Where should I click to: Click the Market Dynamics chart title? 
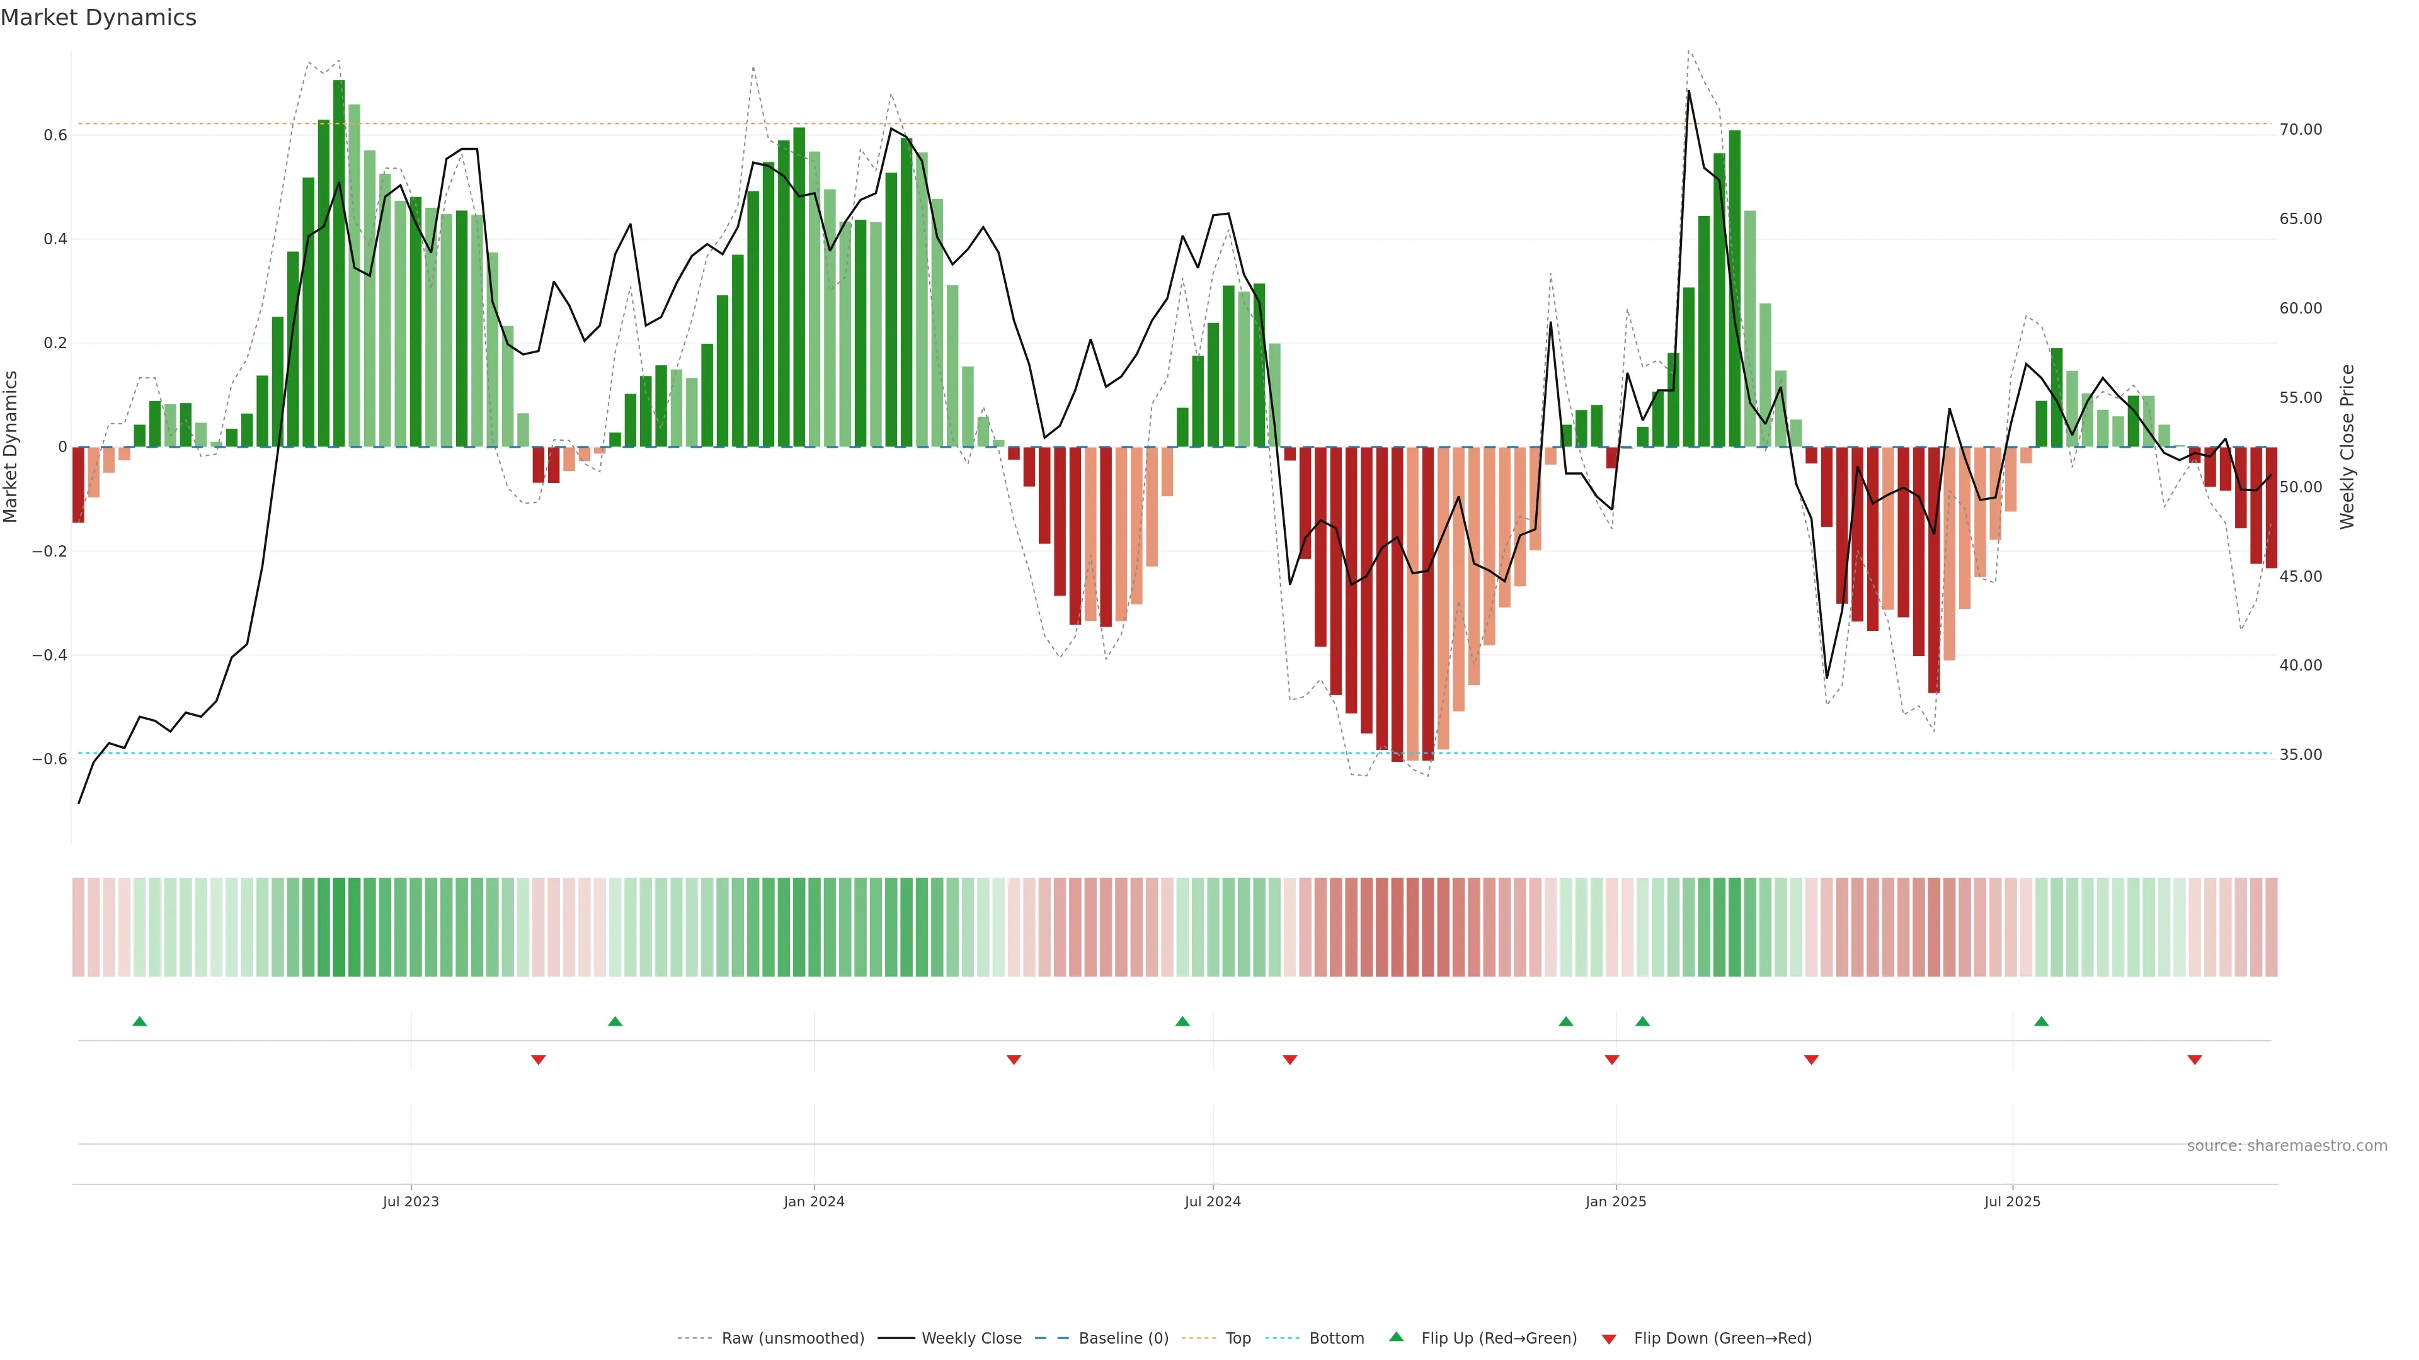click(99, 18)
